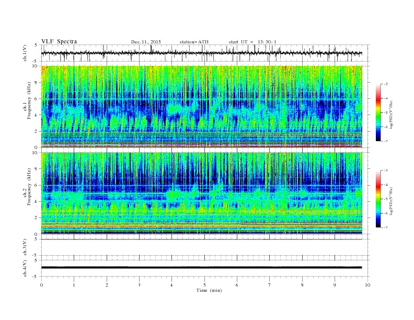Click the ch.1 spectrogram plot
Screen dimensions: 414x320
tap(202, 107)
